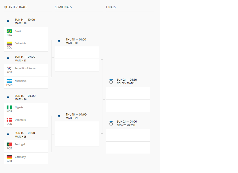Click the Honduras flag icon
The image size is (238, 173).
(9, 81)
